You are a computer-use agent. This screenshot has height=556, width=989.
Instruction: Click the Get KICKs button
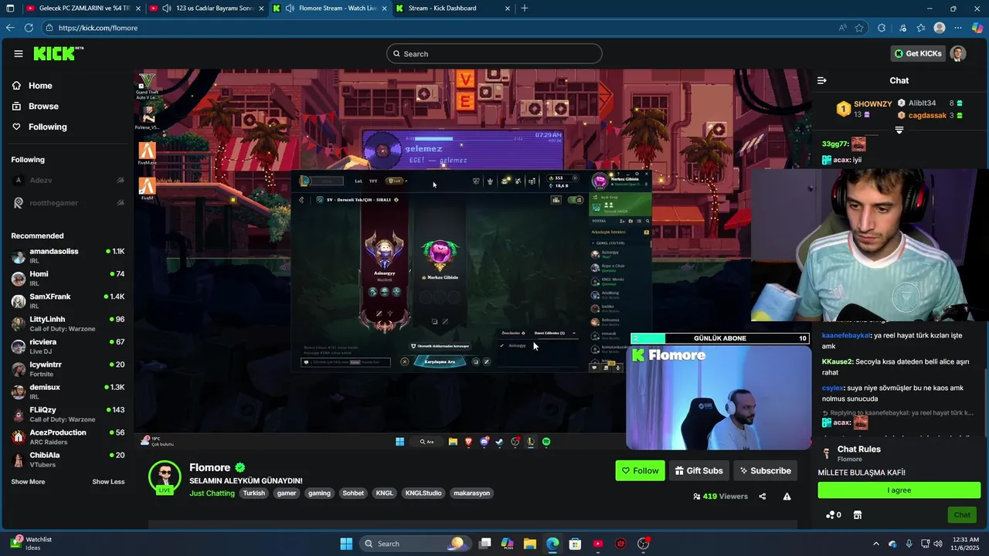[918, 53]
